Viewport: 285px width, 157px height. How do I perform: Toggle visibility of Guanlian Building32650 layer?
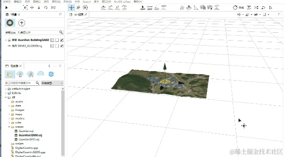point(62,40)
